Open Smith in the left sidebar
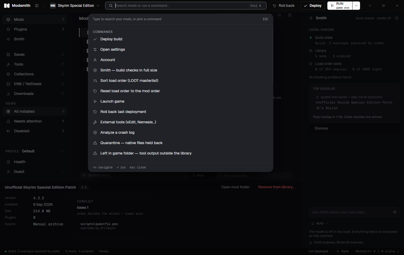 point(35,39)
